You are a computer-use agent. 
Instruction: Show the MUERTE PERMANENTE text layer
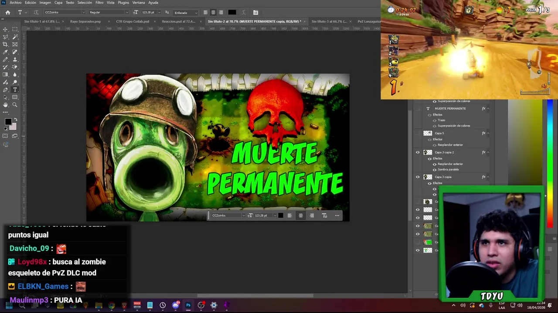coord(418,108)
